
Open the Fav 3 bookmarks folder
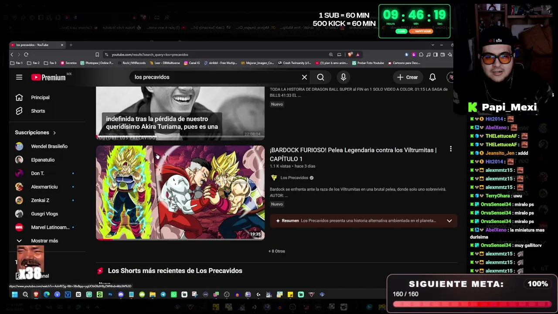[x=50, y=63]
